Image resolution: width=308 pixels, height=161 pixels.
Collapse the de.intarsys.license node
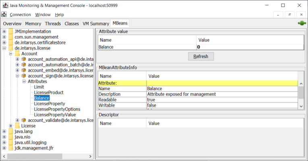[4, 48]
